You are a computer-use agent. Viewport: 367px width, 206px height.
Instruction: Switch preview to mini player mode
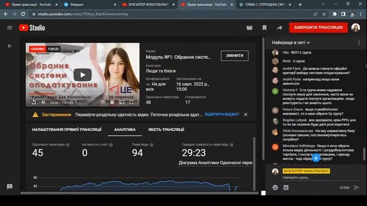[122, 102]
